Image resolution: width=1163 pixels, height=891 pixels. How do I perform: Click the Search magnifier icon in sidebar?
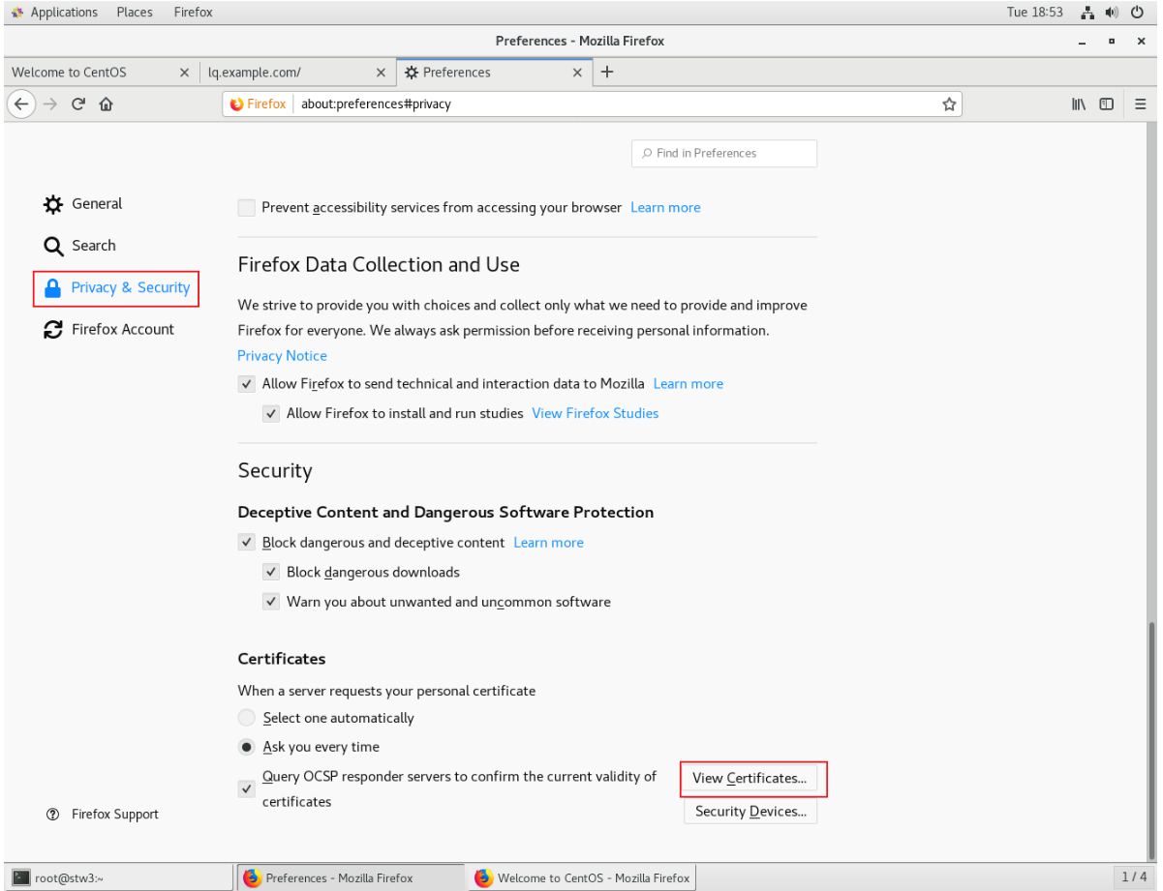click(53, 246)
